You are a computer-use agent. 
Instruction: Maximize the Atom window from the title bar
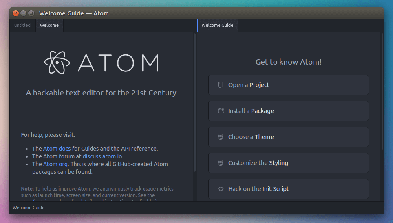[x=31, y=13]
